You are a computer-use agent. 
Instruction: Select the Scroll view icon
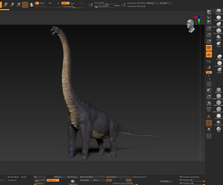pos(209,22)
